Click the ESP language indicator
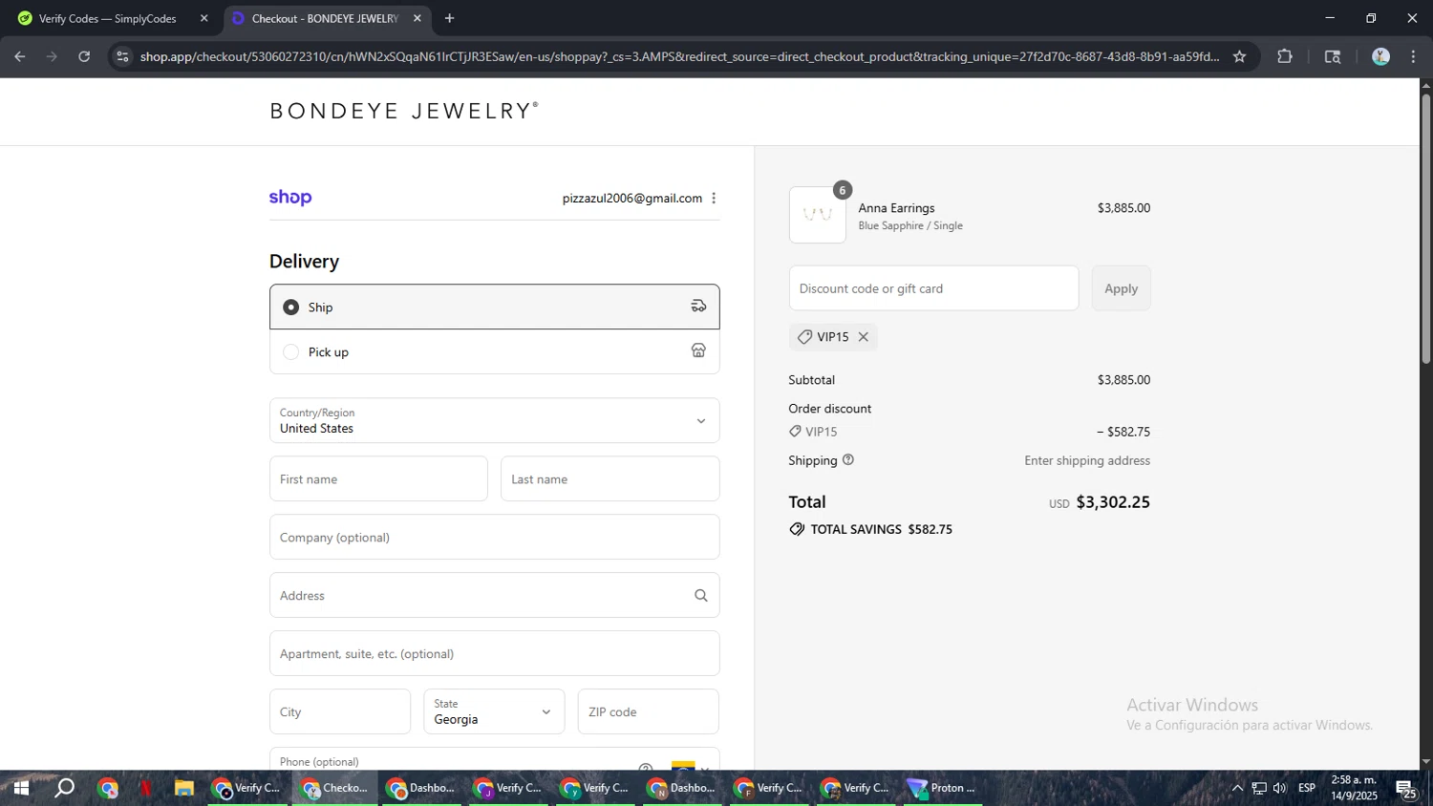1433x806 pixels. point(1307,789)
